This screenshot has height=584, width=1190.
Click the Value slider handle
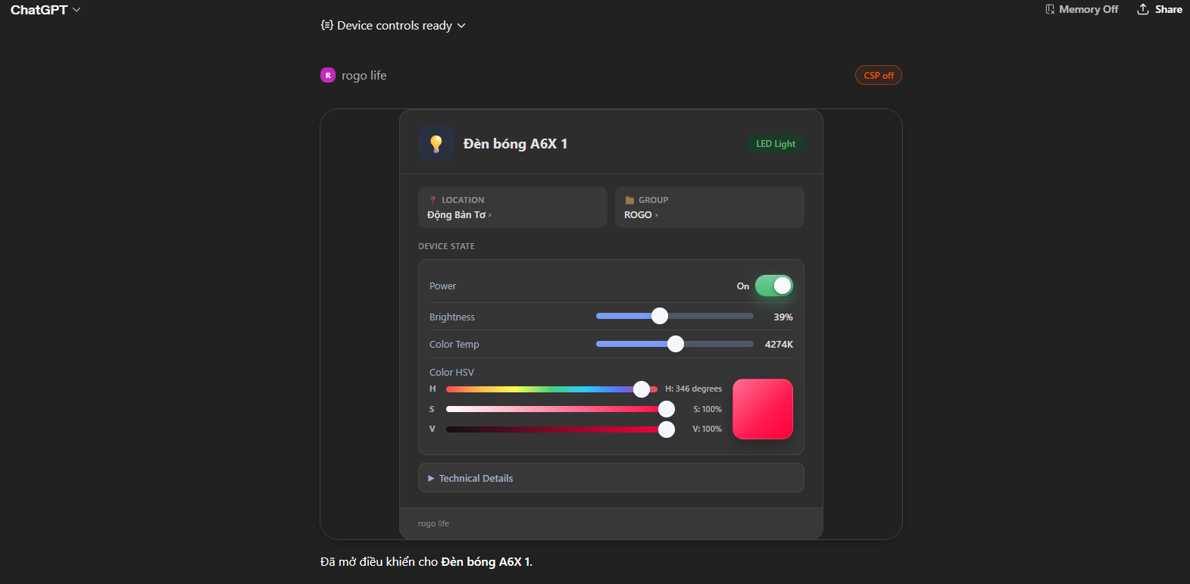point(667,429)
